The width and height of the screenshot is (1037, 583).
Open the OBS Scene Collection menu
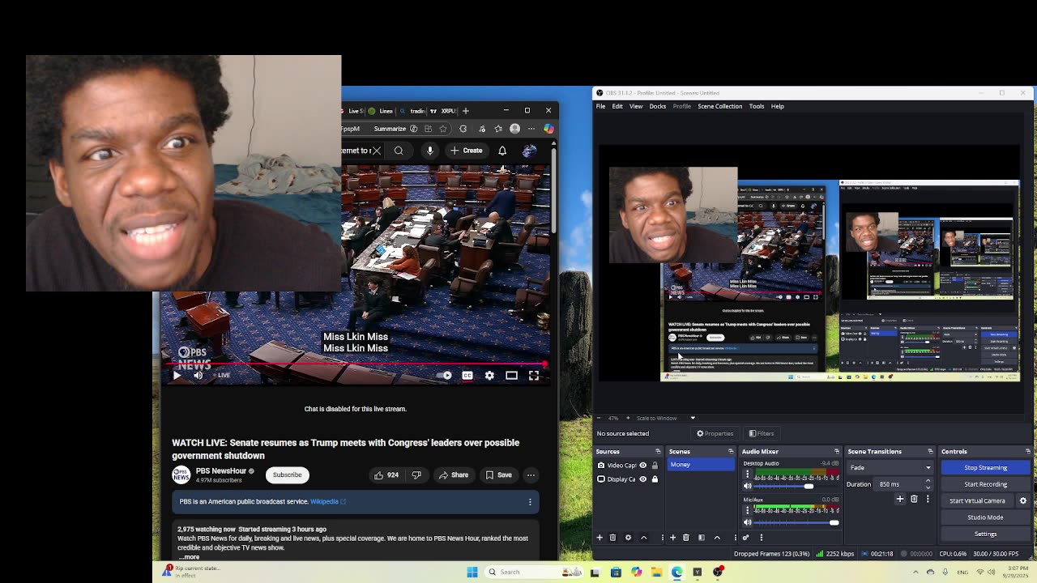[x=720, y=106]
